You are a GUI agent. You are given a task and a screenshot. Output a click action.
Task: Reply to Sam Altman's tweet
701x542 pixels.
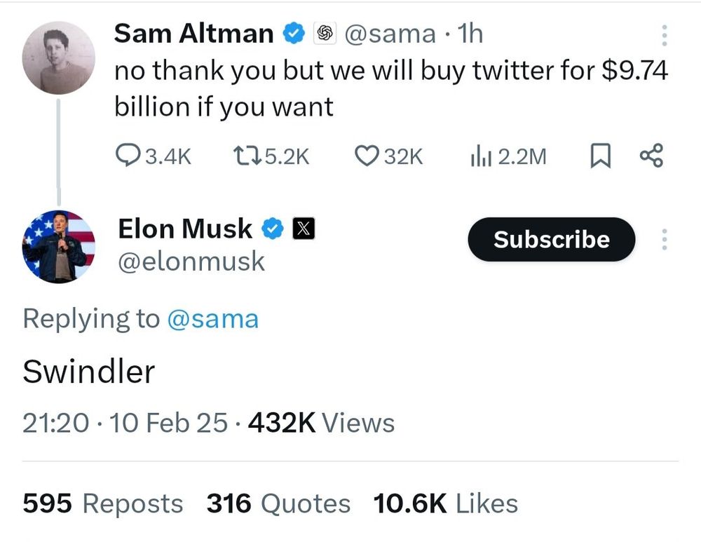pos(130,156)
